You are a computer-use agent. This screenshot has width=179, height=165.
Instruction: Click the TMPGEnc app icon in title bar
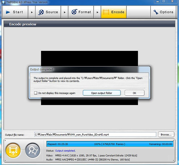3,2
